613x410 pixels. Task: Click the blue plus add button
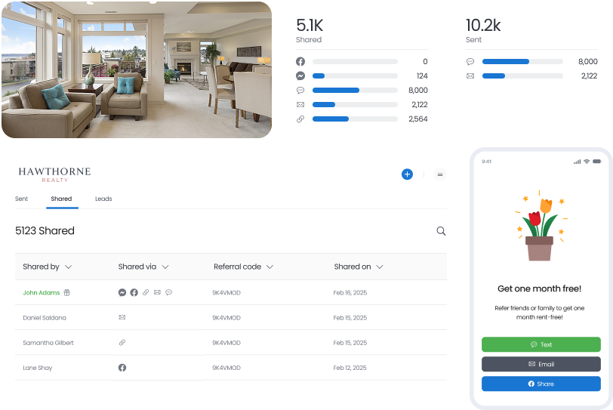click(407, 174)
